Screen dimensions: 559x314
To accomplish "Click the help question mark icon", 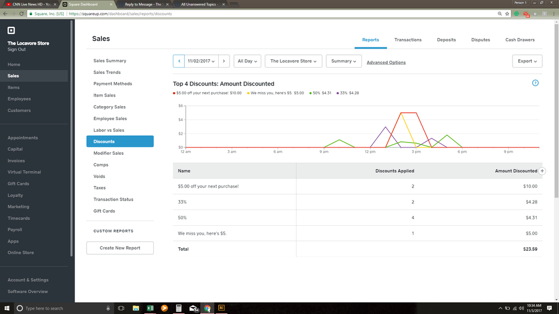I will point(535,83).
